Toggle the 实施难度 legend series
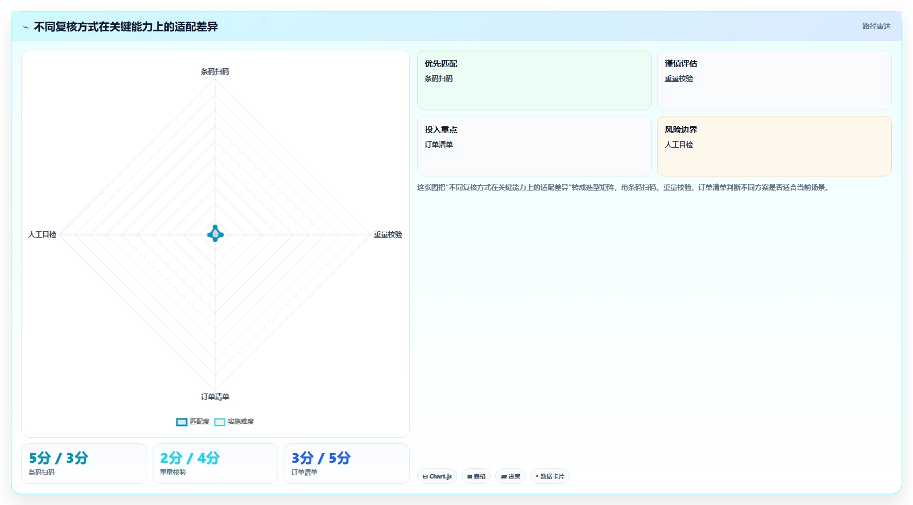Image resolution: width=913 pixels, height=505 pixels. (x=234, y=422)
